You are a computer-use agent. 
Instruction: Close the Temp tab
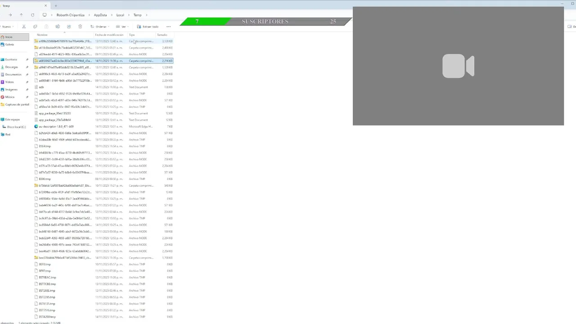pos(45,6)
